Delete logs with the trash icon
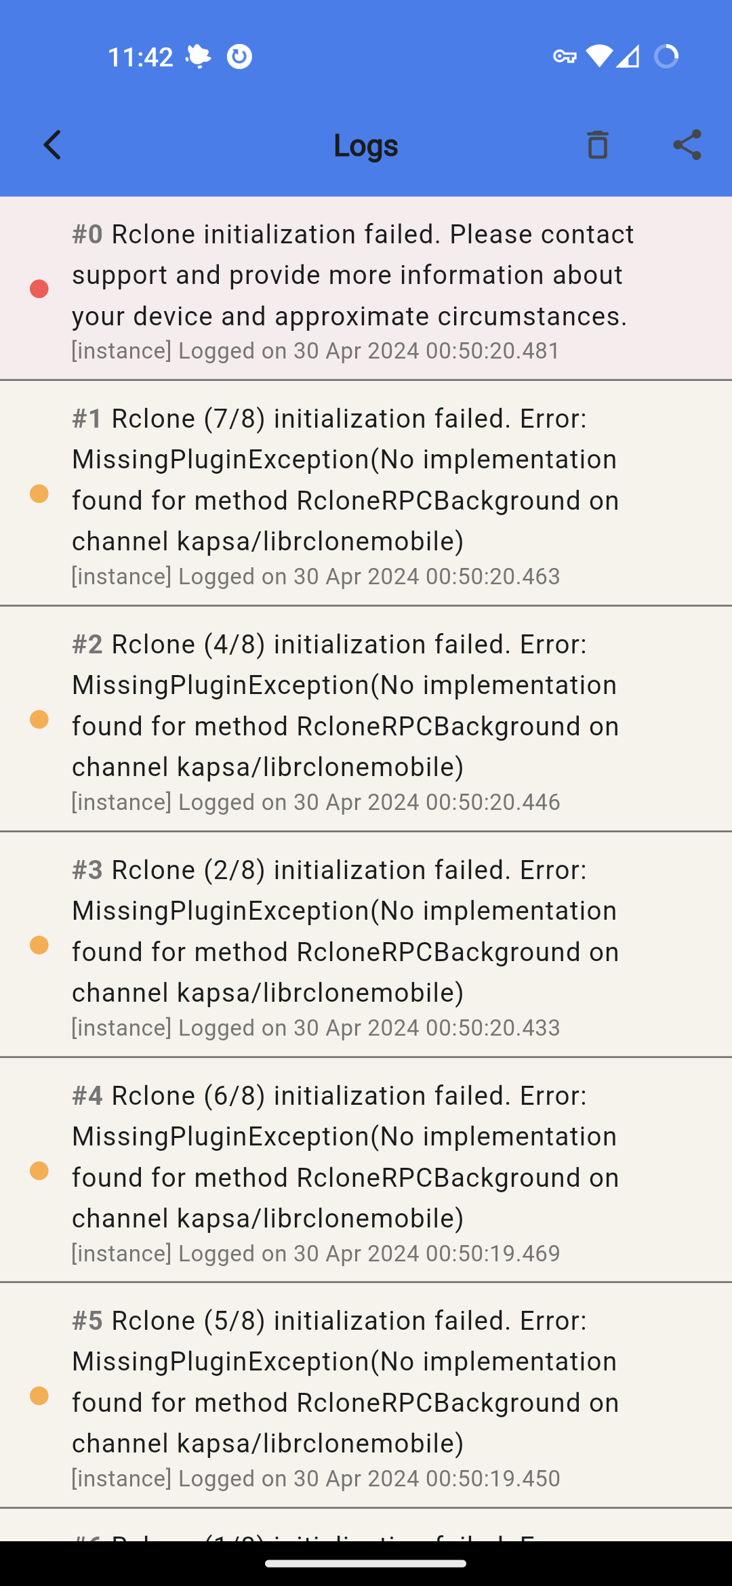The width and height of the screenshot is (732, 1586). (597, 145)
